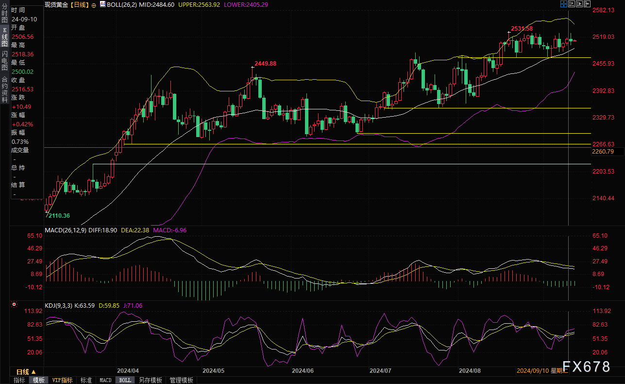Click 另存模板 to save template

150,380
